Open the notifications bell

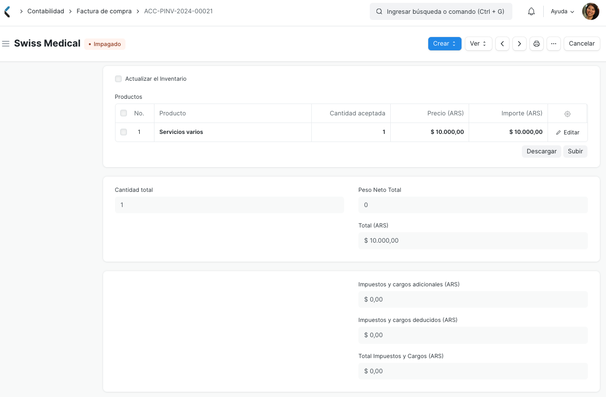(x=531, y=11)
